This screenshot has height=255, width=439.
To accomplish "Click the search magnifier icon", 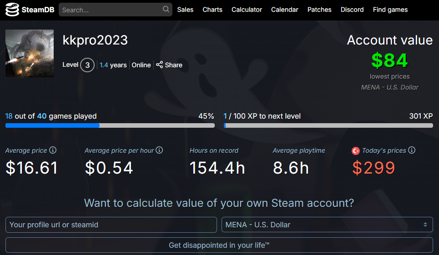I will pos(166,10).
